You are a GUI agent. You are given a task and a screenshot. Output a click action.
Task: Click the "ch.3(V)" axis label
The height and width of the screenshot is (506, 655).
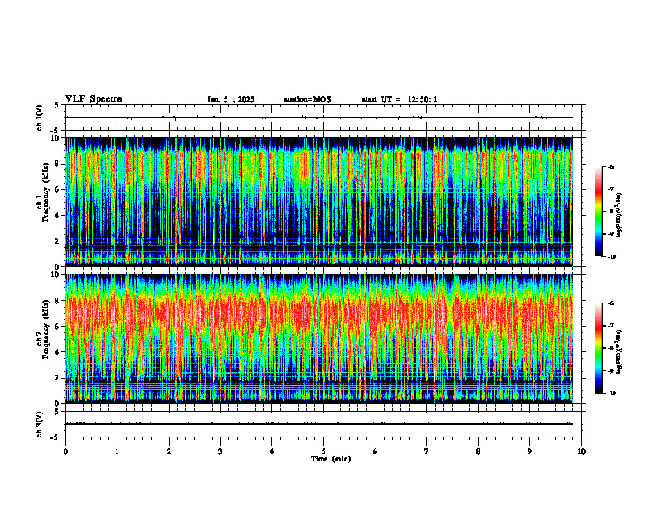39,424
